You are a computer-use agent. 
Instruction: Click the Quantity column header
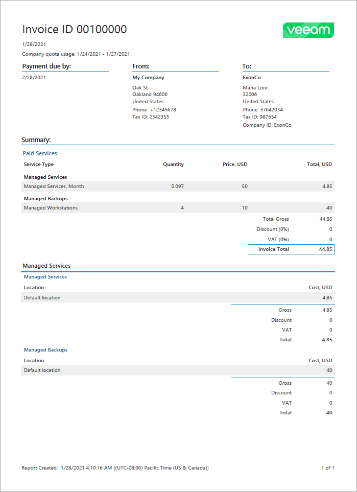click(173, 165)
